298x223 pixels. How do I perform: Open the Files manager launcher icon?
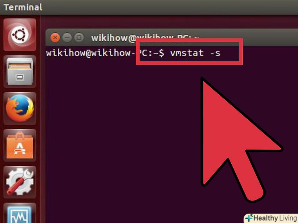point(20,71)
